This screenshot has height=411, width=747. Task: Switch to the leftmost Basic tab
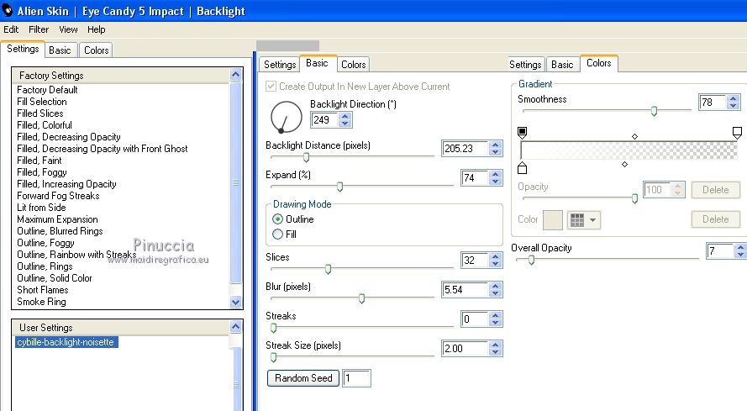pos(60,50)
